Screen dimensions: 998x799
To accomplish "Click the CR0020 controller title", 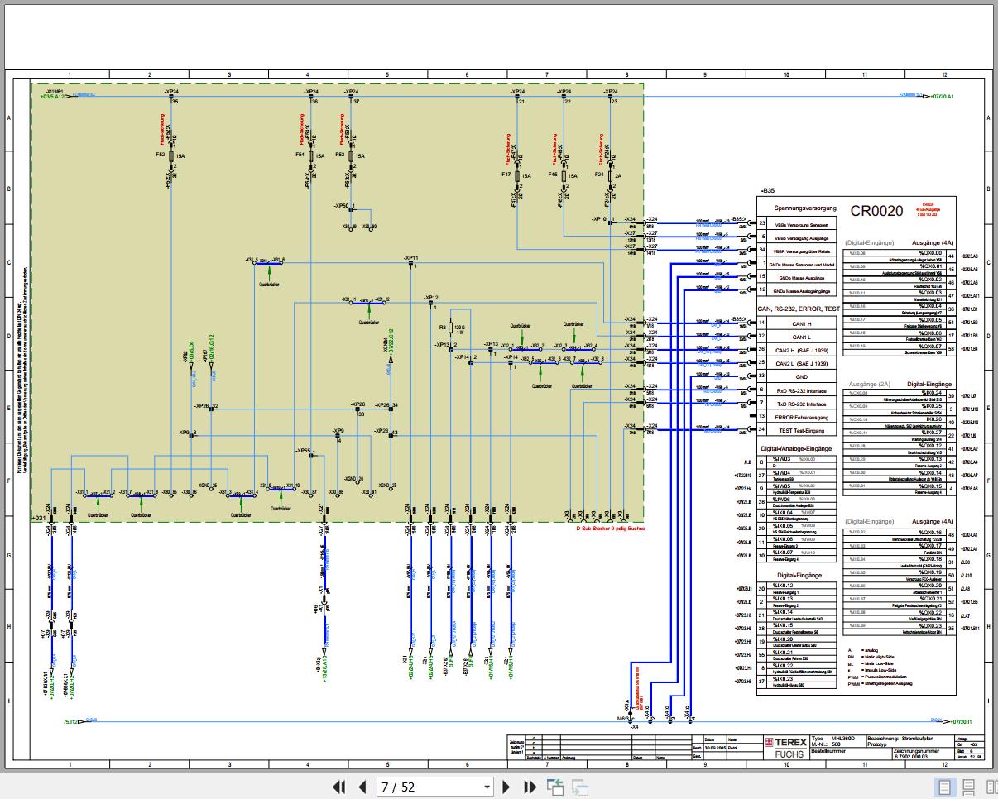I will (x=876, y=212).
